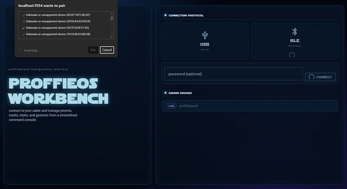Click the USB trident icon
The width and height of the screenshot is (347, 189).
click(x=205, y=35)
